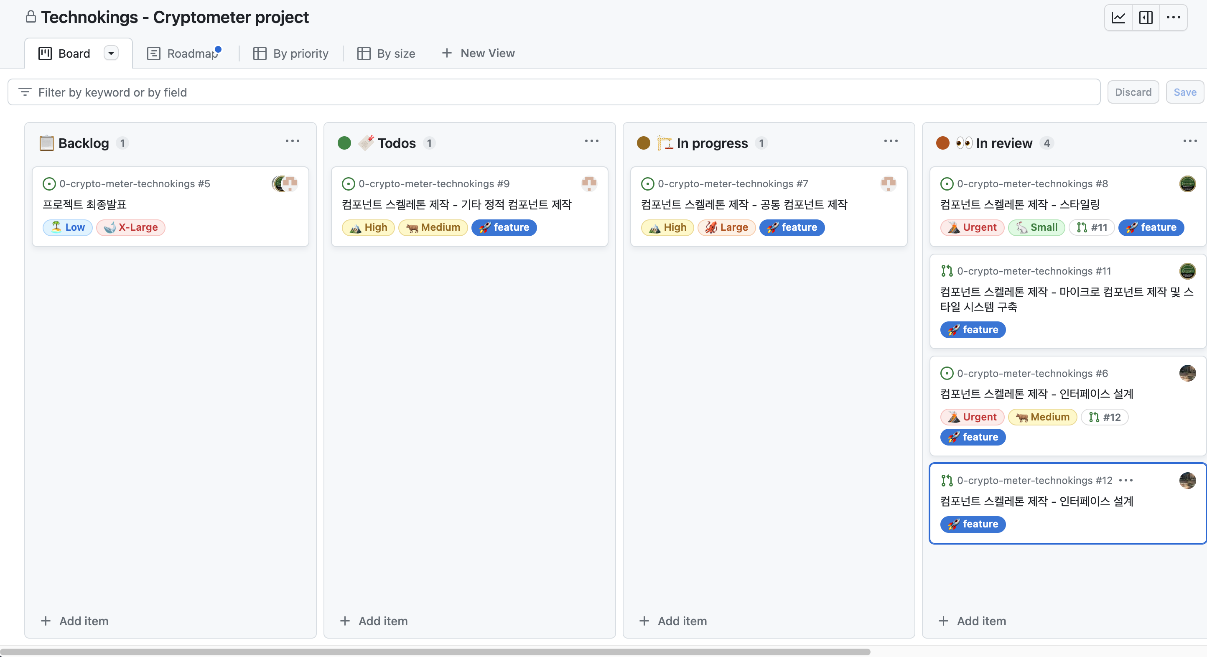Click the Discard button
This screenshot has width=1207, height=657.
point(1133,92)
